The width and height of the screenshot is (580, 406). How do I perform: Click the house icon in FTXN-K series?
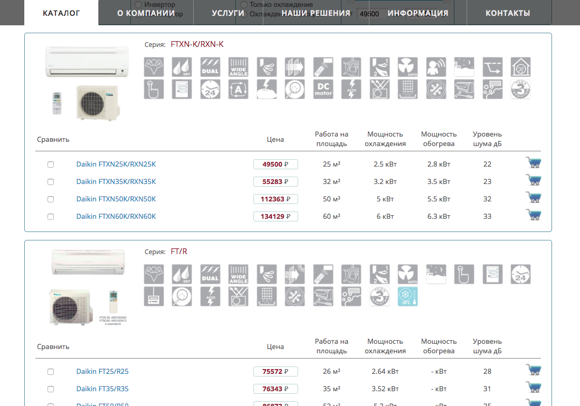[x=520, y=67]
